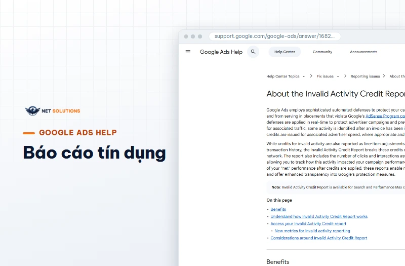This screenshot has width=405, height=266.
Task: Click the search magnifier icon
Action: pos(253,52)
